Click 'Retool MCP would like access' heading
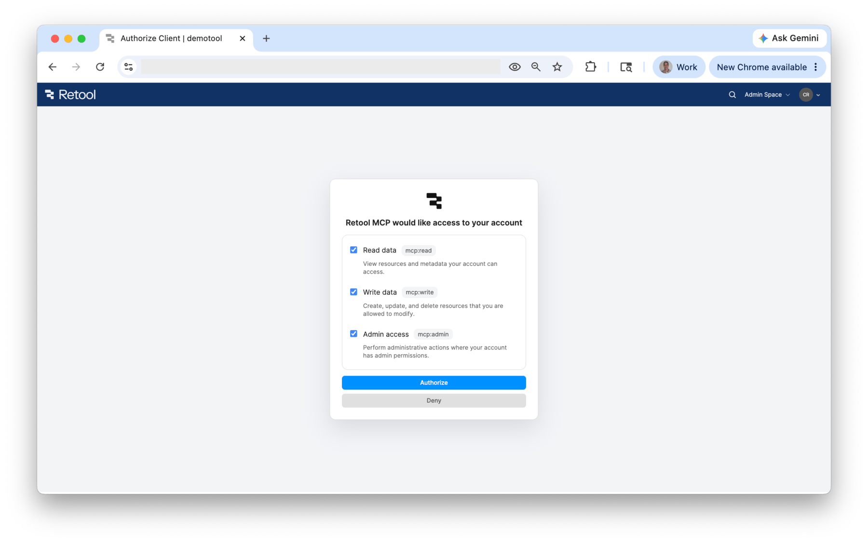This screenshot has height=543, width=868. 434,223
